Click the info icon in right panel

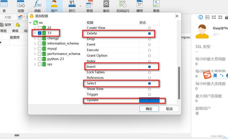click(x=201, y=17)
